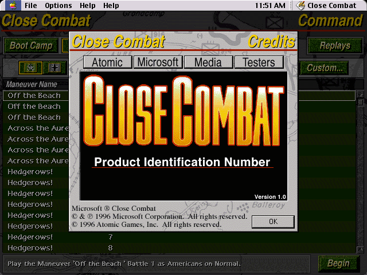Image resolution: width=367 pixels, height=275 pixels.
Task: Click the Version 1.0 label
Action: coord(270,197)
